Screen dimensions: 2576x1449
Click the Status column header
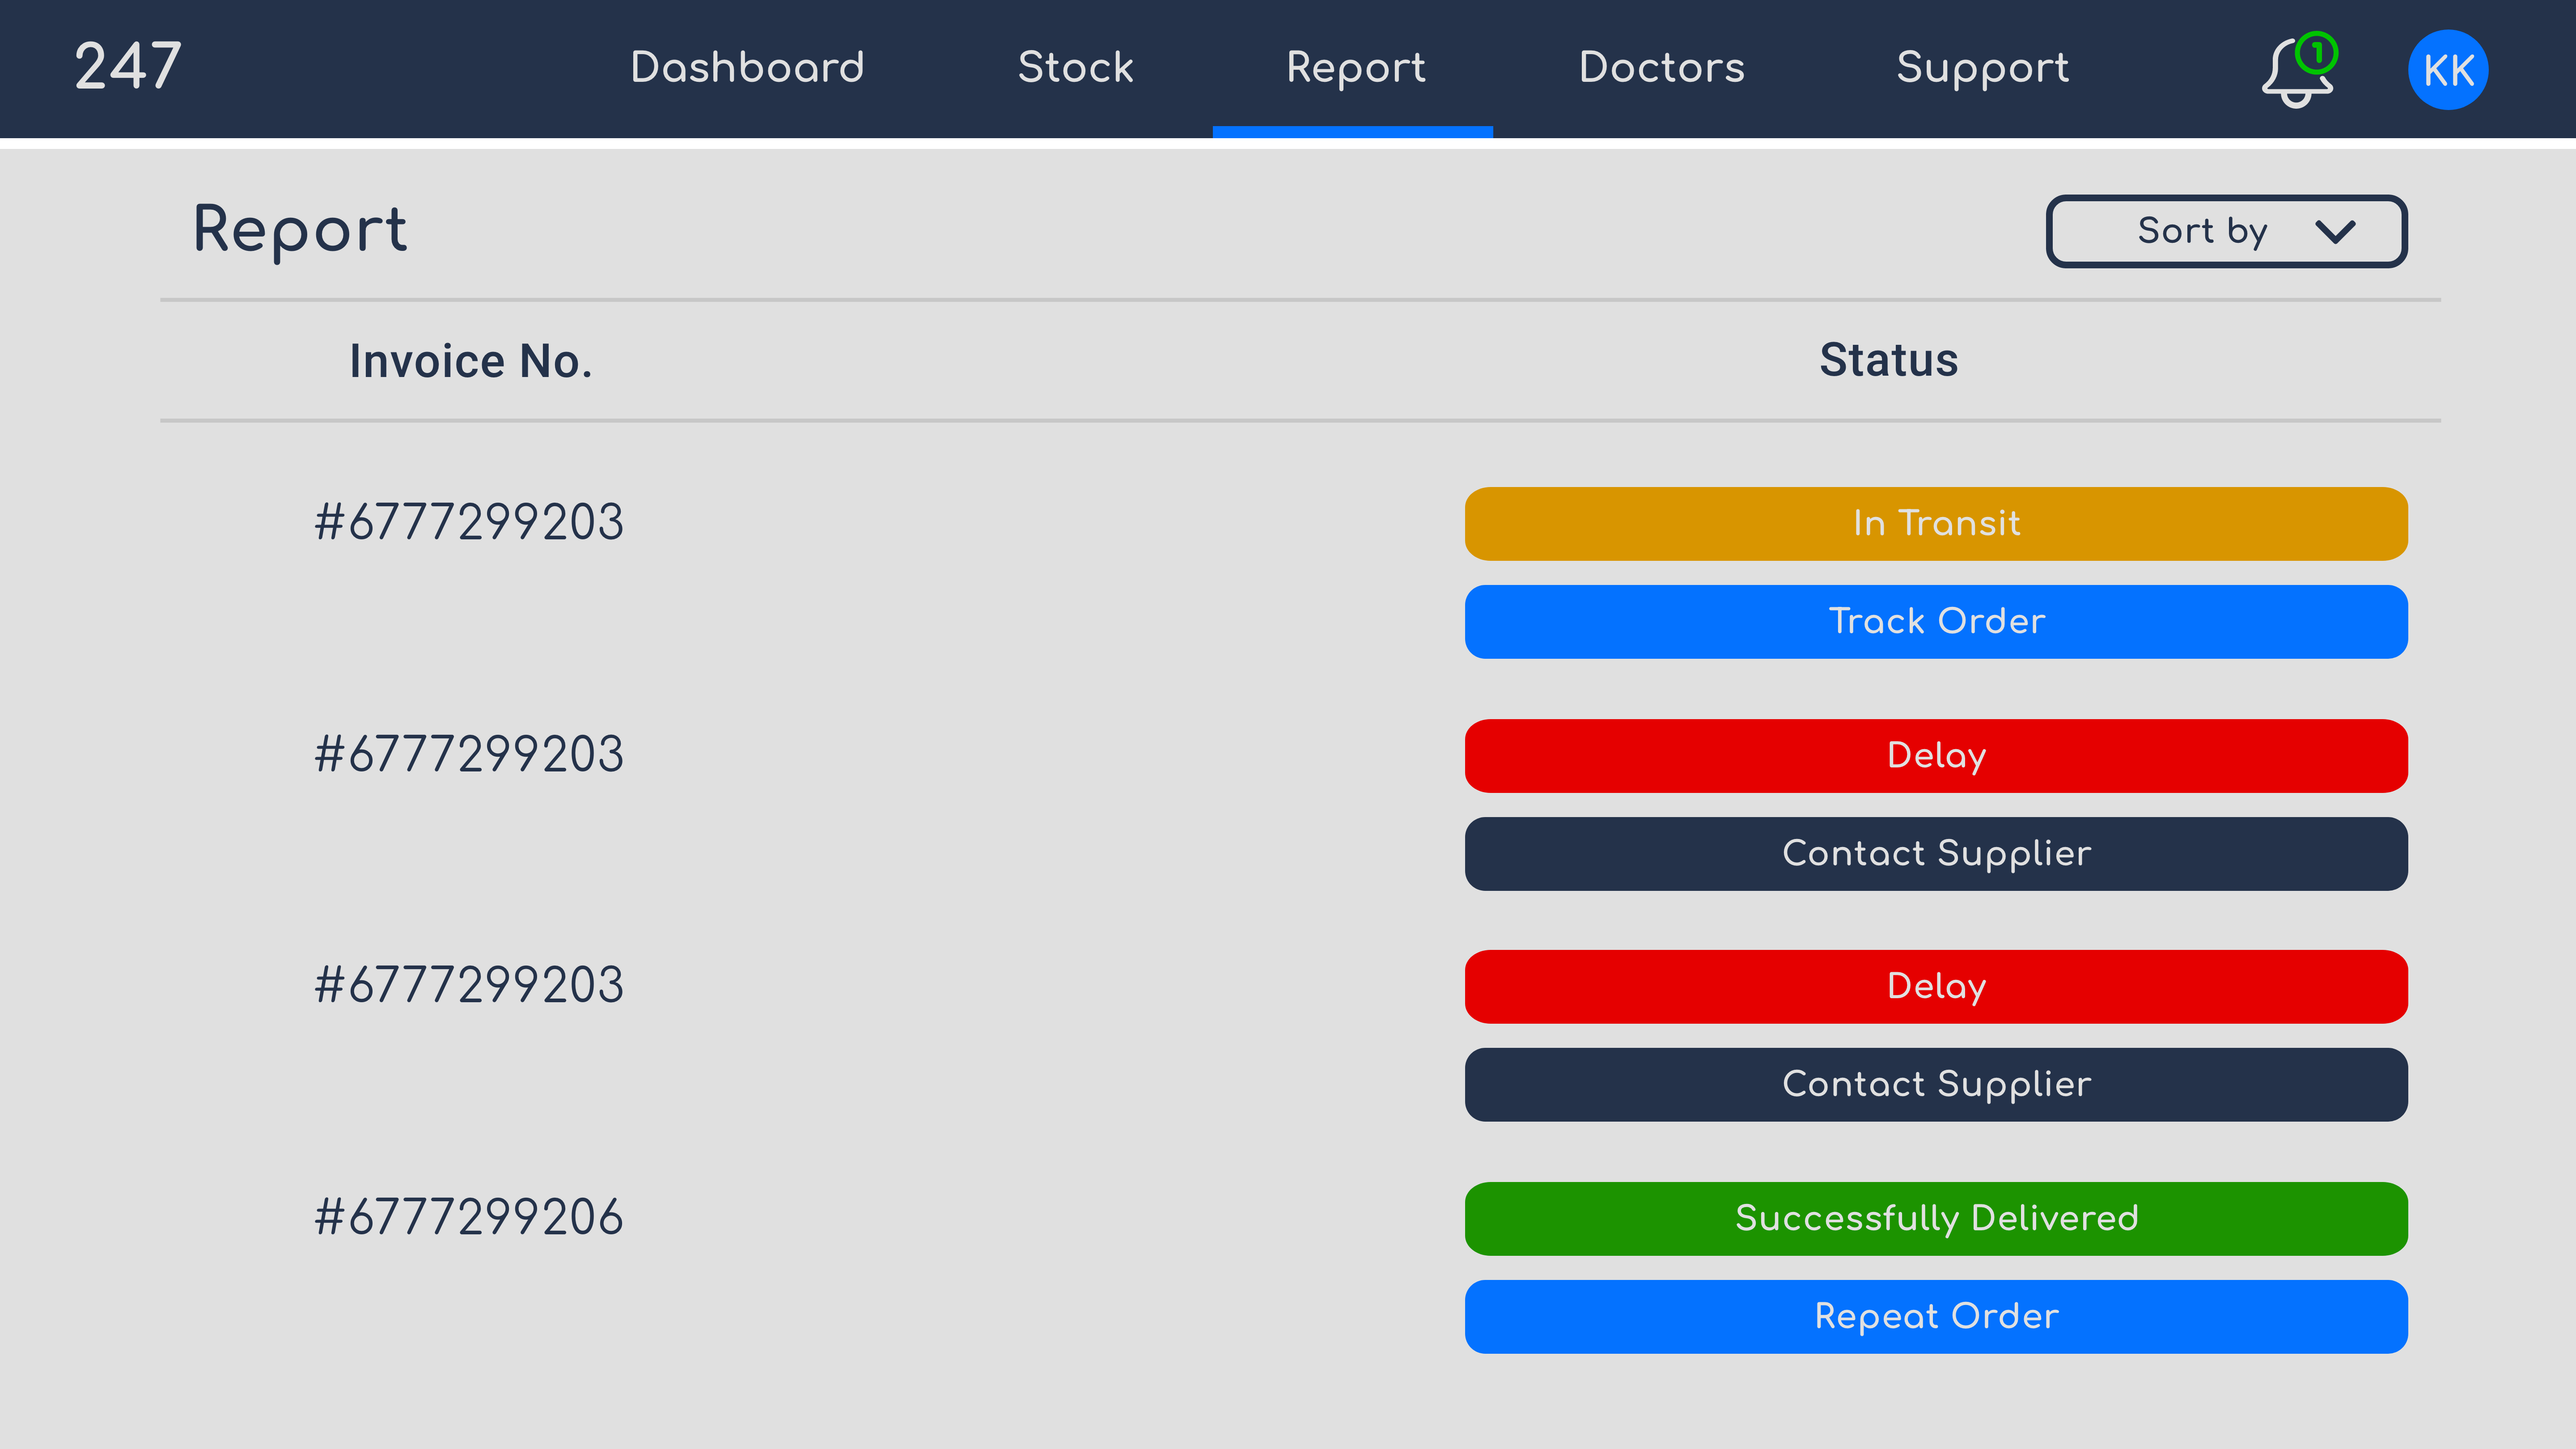1888,360
